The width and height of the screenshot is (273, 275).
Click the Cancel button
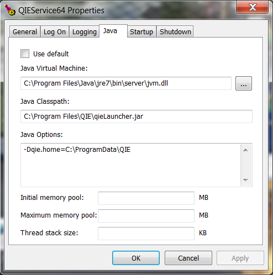click(x=188, y=258)
